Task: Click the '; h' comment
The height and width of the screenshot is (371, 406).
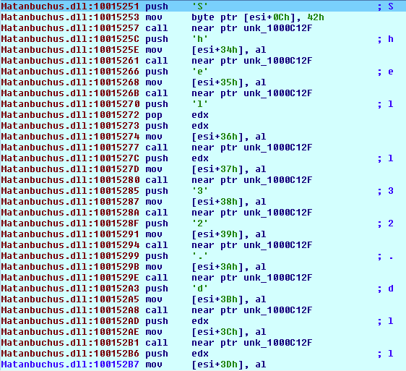Action: pos(385,39)
